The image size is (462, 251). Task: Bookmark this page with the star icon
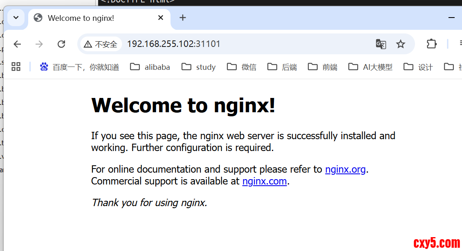click(x=401, y=44)
